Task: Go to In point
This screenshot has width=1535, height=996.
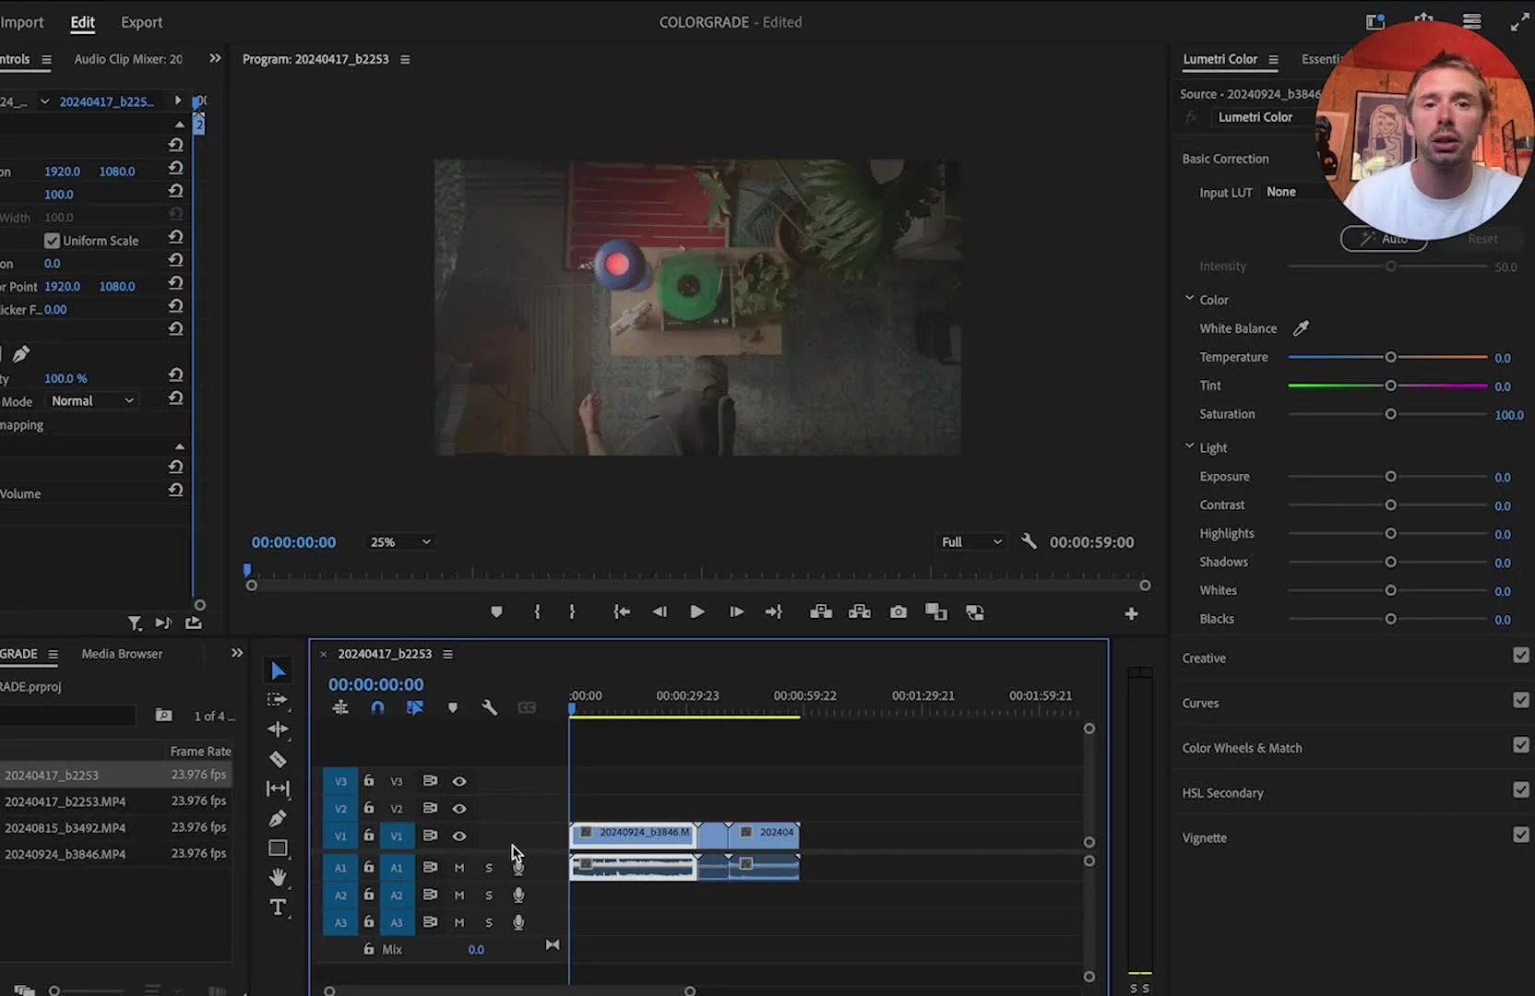Action: (622, 612)
